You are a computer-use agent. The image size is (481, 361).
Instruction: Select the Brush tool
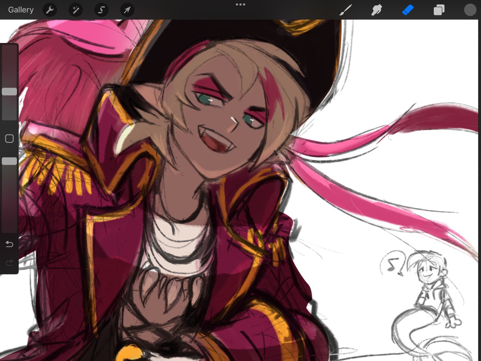[x=345, y=10]
